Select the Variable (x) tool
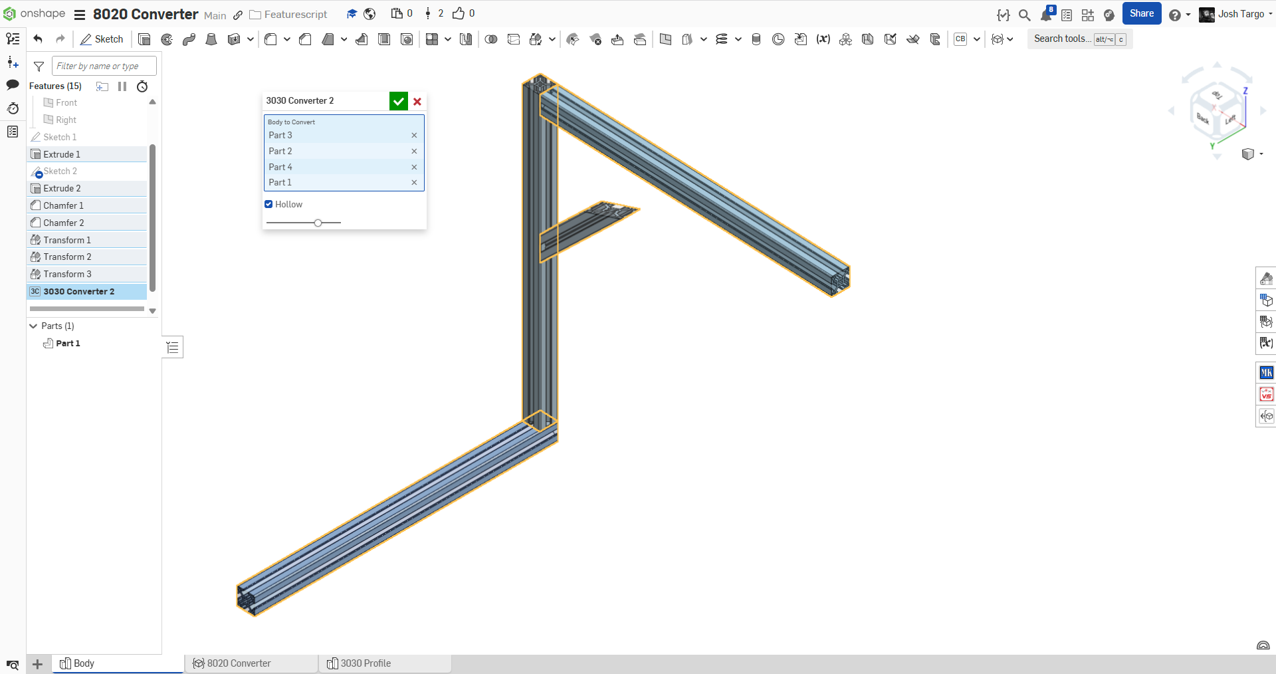 pos(823,39)
